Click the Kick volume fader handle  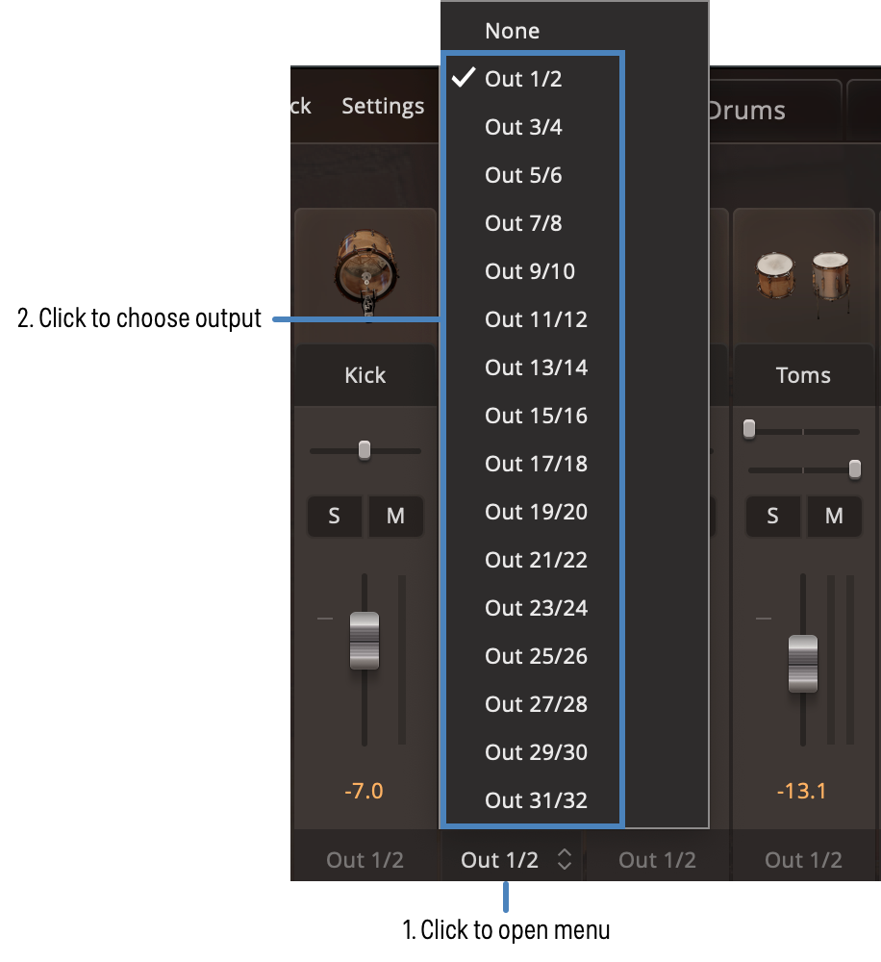pos(365,641)
